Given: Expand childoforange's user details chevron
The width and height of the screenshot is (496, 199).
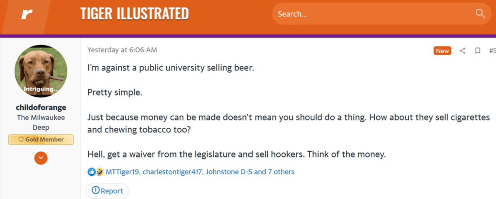Looking at the screenshot, I should pyautogui.click(x=41, y=158).
